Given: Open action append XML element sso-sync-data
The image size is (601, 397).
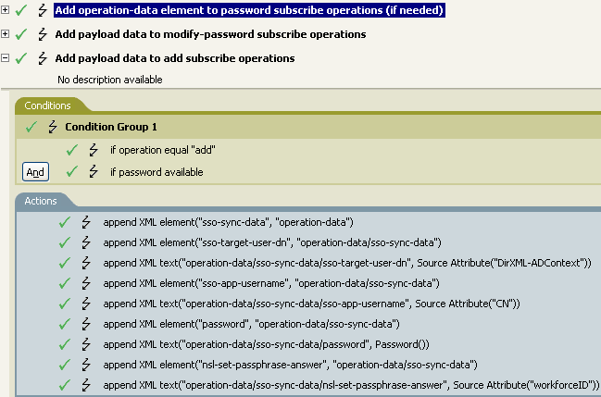Looking at the screenshot, I should coord(228,222).
